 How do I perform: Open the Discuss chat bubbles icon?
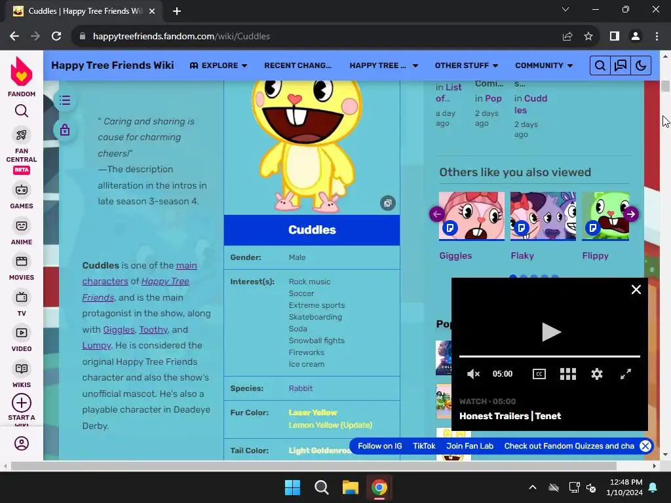click(x=620, y=65)
